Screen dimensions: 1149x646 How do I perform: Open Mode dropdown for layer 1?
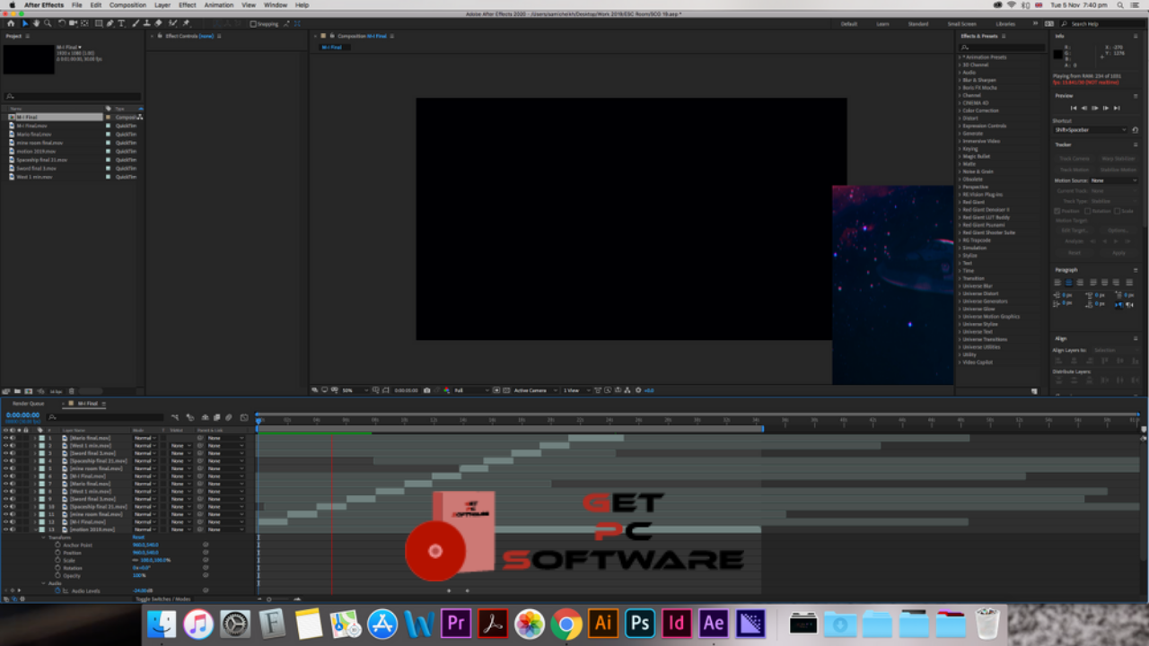tap(145, 437)
